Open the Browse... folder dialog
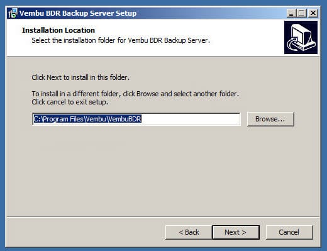 (x=270, y=119)
